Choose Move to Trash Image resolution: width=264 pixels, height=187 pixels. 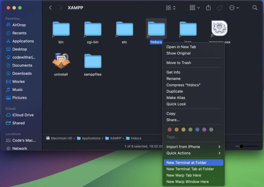(x=193, y=63)
